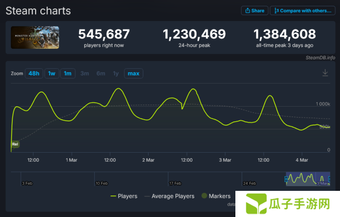The width and height of the screenshot is (340, 217).
Task: Select the 1y zoom option
Action: 116,74
